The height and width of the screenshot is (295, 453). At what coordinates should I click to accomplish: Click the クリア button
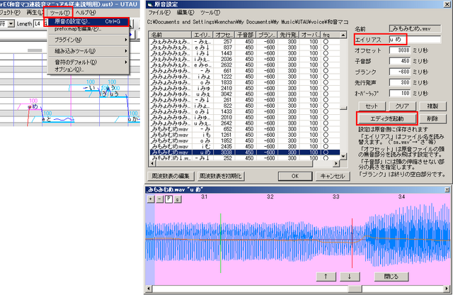402,106
